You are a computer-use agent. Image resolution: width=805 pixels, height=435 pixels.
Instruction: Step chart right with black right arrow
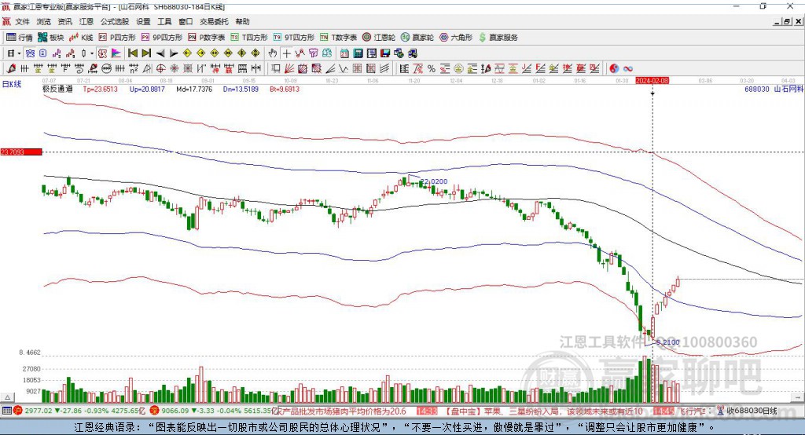pos(174,53)
